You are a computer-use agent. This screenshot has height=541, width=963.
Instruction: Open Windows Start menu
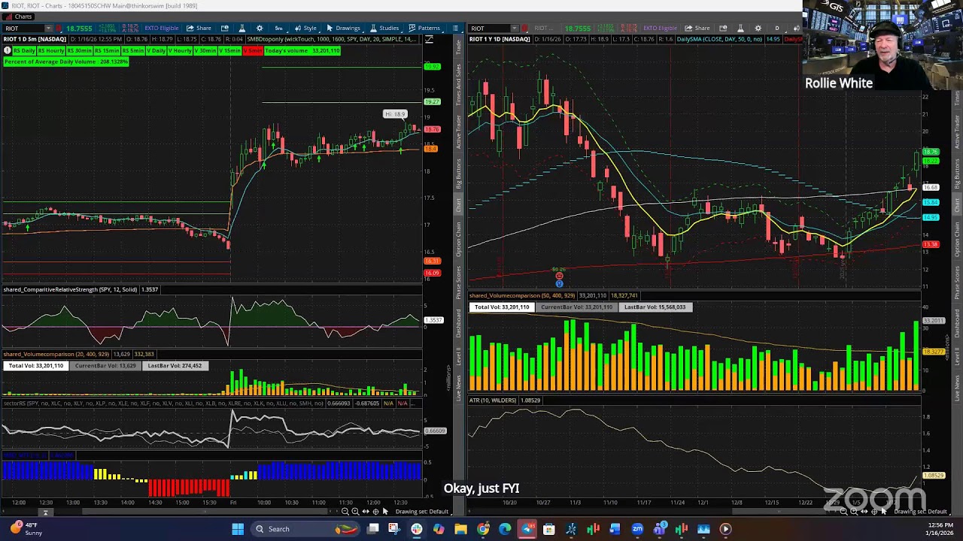tap(238, 529)
